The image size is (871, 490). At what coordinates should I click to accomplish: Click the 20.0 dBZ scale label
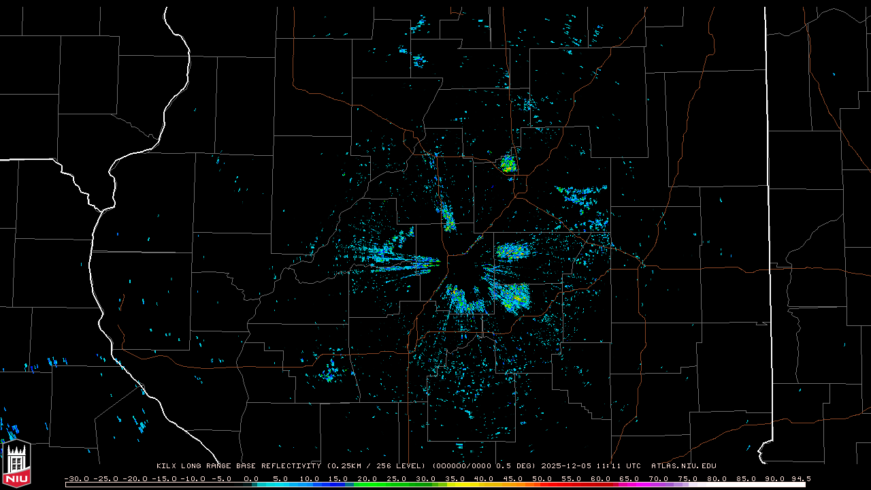[x=367, y=479]
